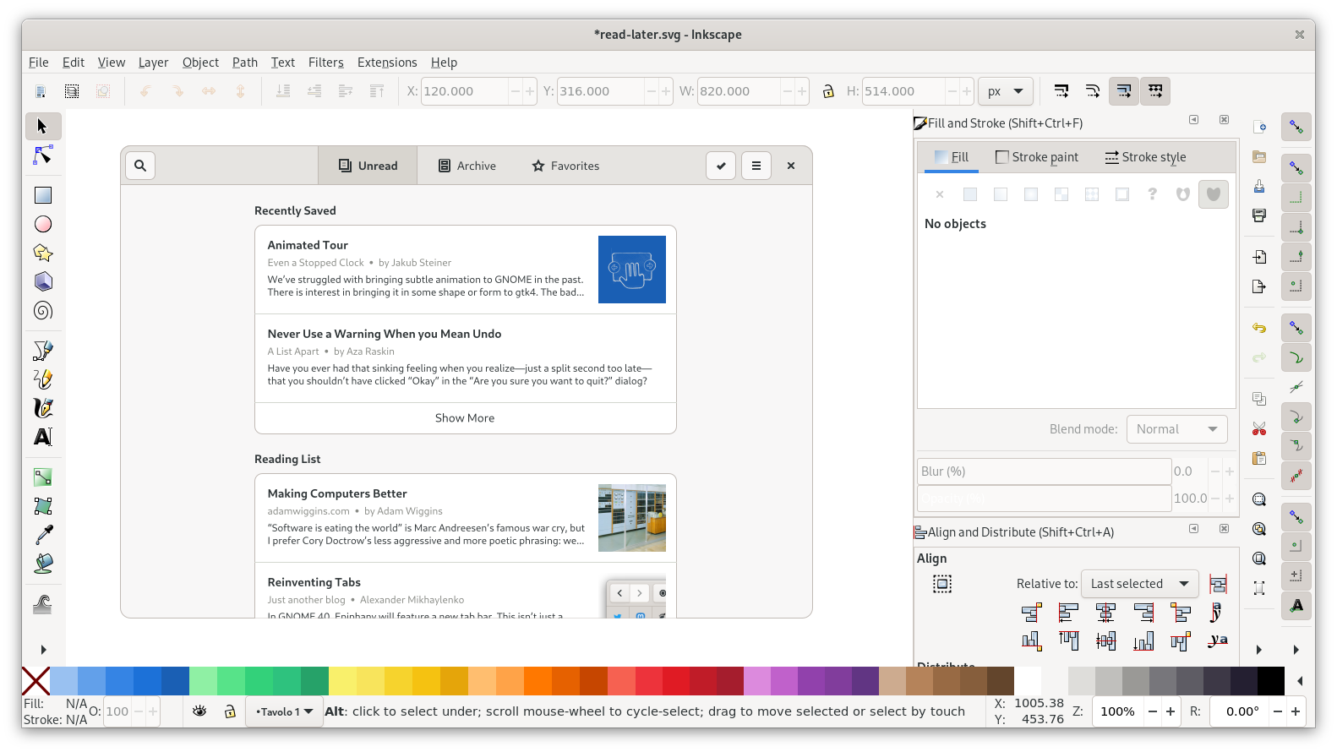Open the Path menu
The width and height of the screenshot is (1337, 752).
point(245,63)
